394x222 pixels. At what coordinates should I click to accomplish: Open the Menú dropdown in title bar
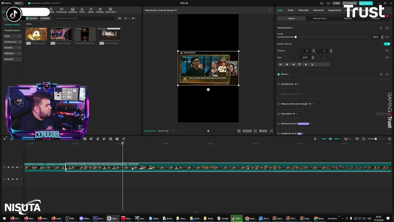tap(18, 3)
